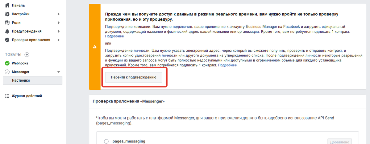Expand the Предупреждения sidebar arrow
The image size is (370, 144).
[x=59, y=31]
